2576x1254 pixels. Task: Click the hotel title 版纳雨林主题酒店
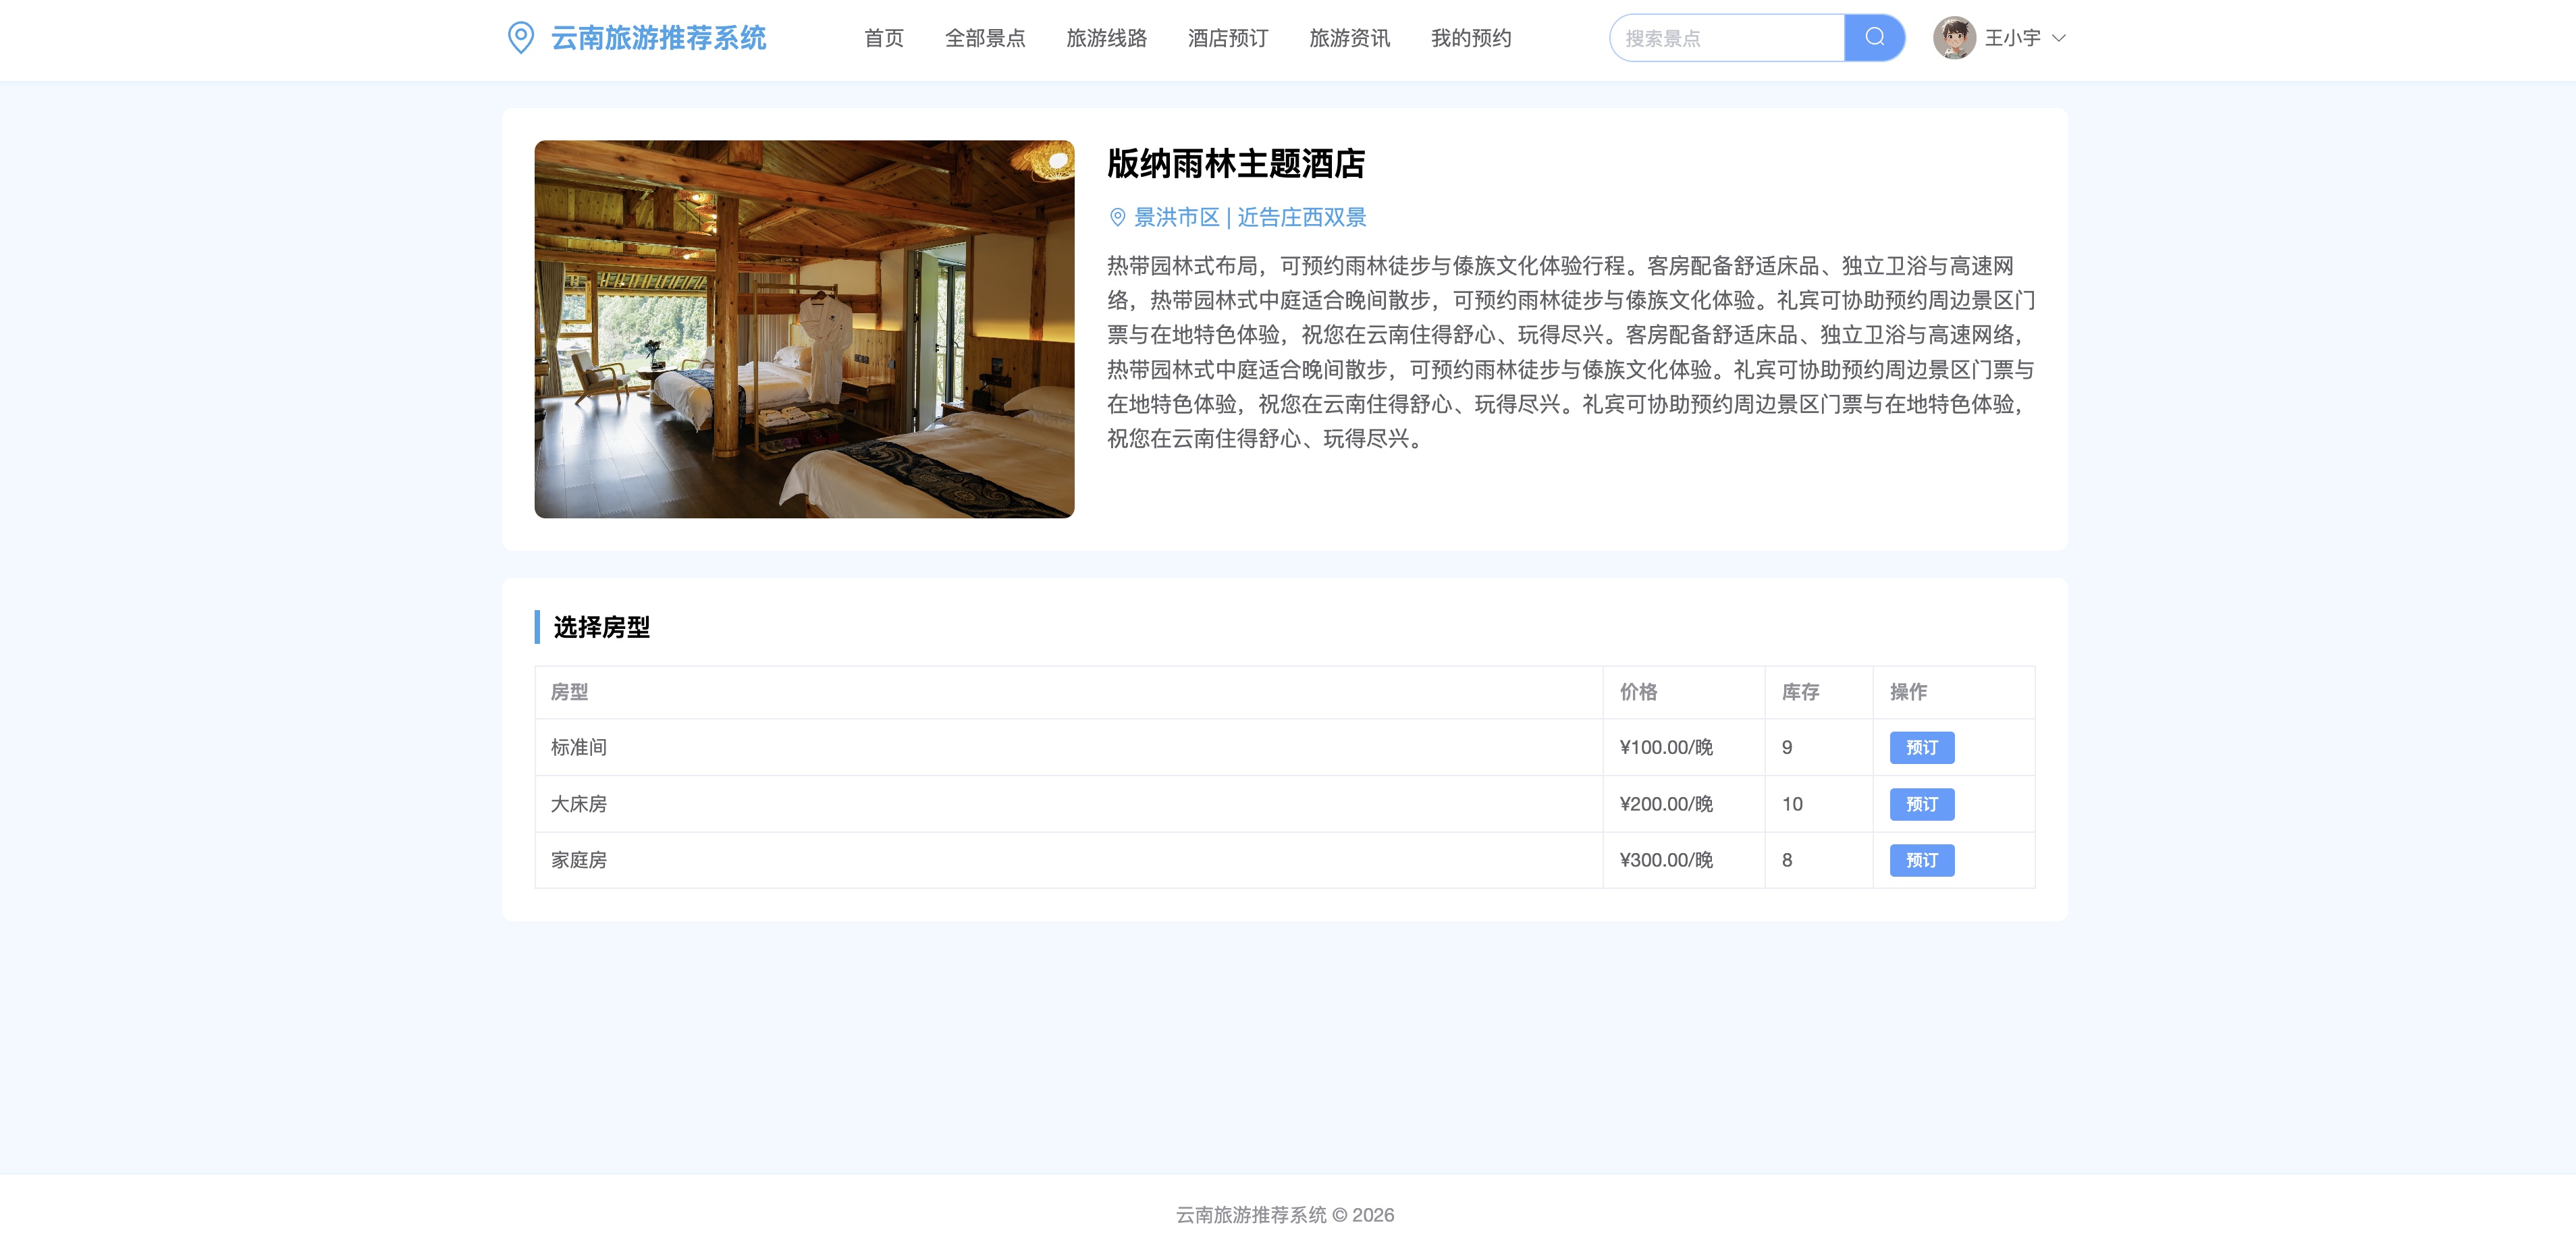[1236, 164]
